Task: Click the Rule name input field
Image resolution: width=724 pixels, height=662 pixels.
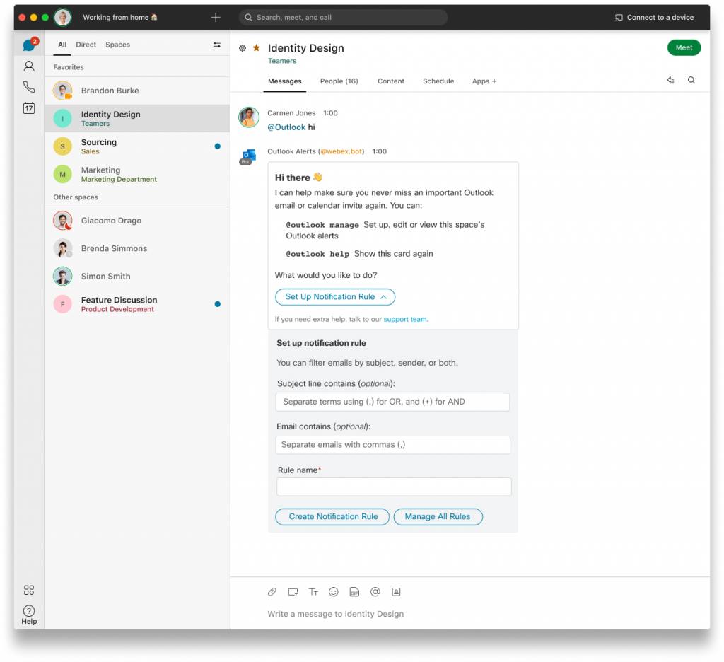Action: tap(393, 487)
